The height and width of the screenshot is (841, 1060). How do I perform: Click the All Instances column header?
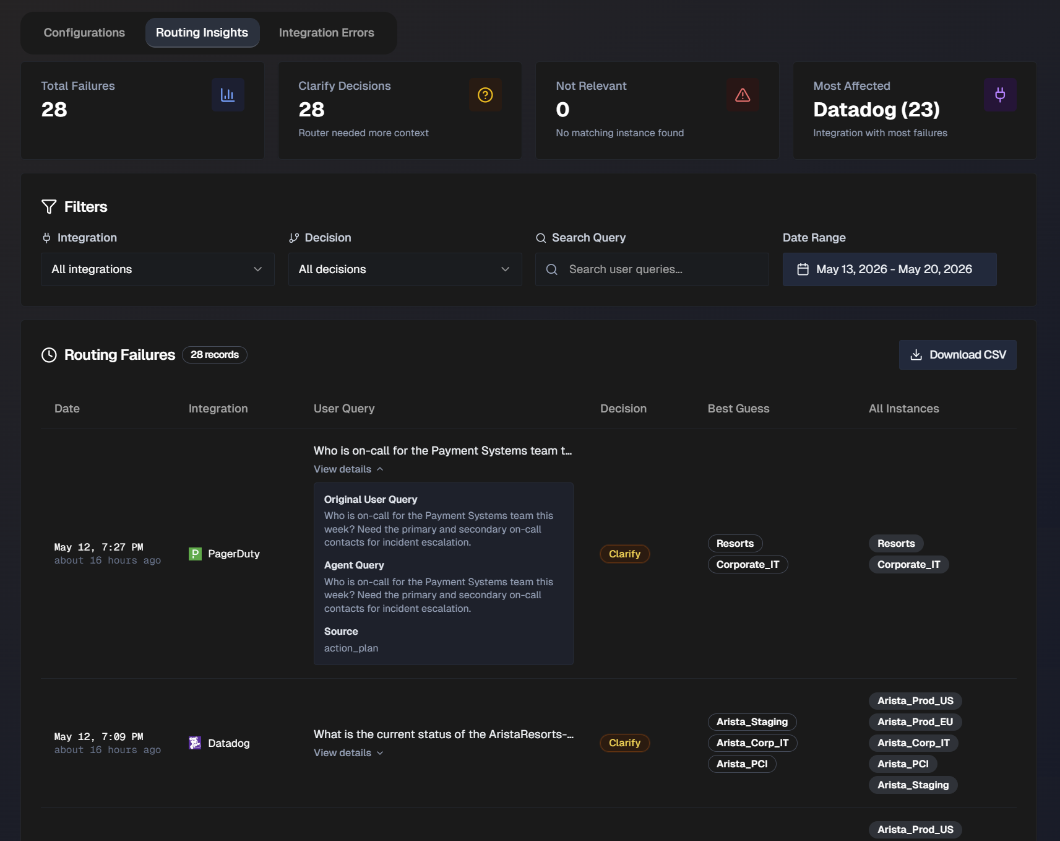[x=904, y=409]
